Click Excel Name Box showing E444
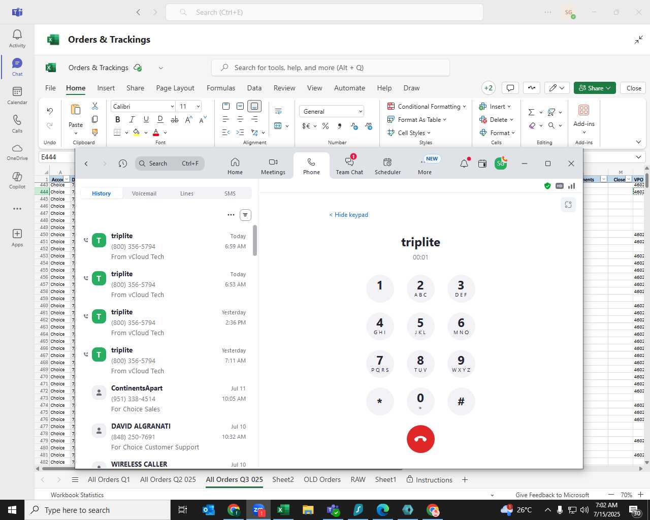This screenshot has width=650, height=520. [56, 157]
